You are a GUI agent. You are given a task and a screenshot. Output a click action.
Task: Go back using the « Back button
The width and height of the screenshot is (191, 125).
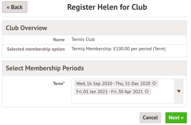(x=15, y=7)
